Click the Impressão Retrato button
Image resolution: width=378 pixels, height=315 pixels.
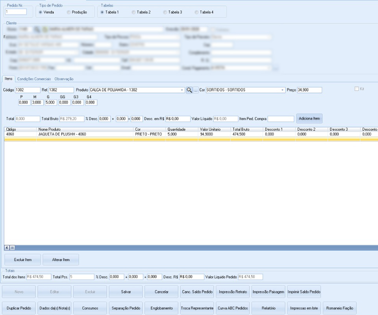[233, 292]
